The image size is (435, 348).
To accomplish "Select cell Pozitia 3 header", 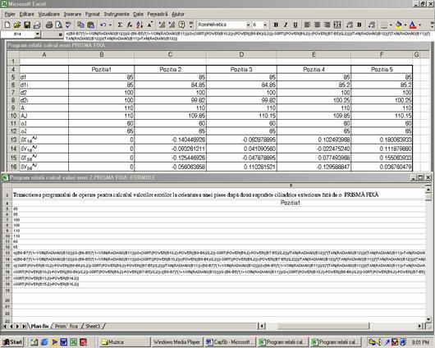I will [x=241, y=70].
